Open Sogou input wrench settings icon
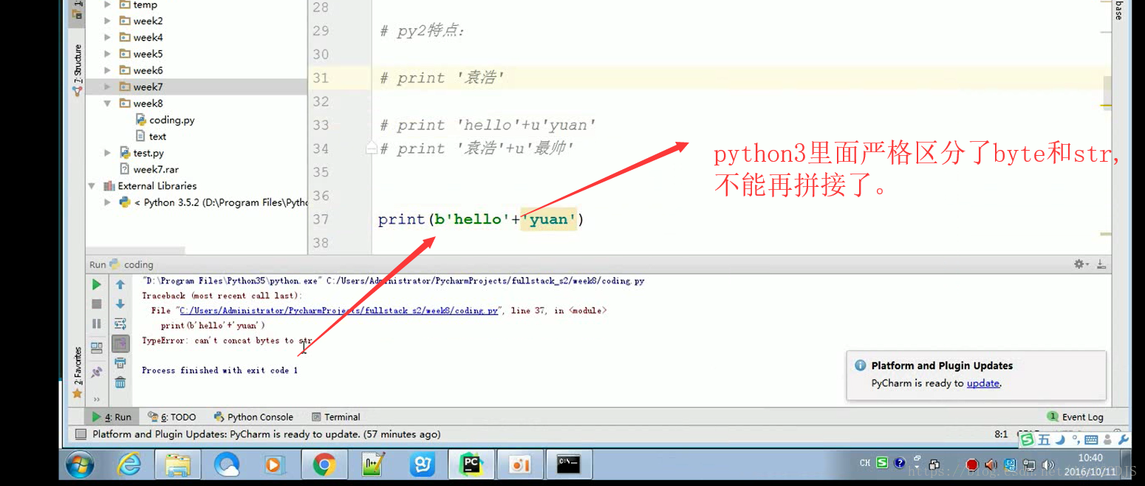 pos(1123,440)
